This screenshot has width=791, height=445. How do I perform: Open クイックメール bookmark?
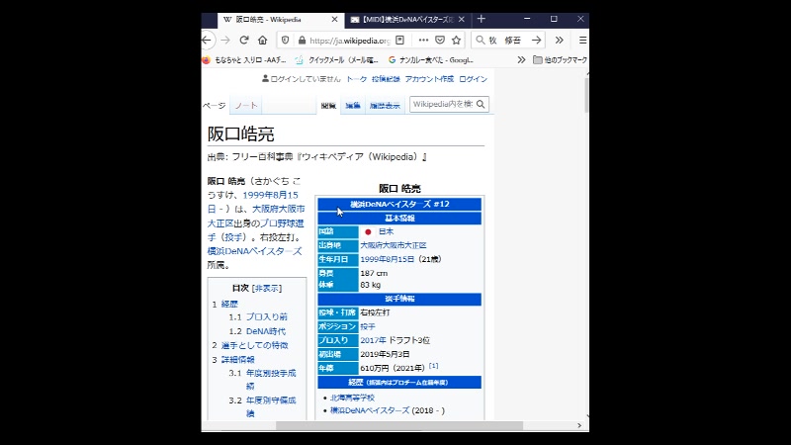click(336, 59)
